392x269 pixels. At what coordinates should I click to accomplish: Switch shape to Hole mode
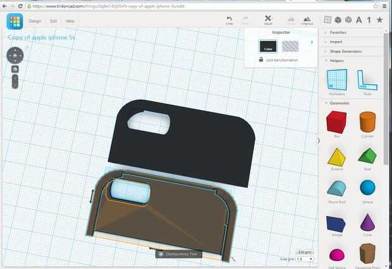290,47
